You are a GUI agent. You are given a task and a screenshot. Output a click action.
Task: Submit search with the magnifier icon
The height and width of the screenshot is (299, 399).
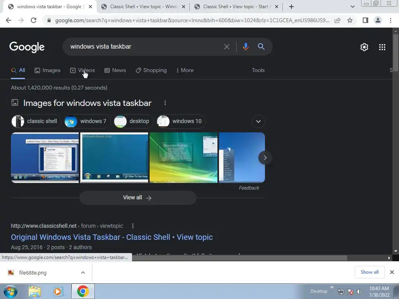(261, 47)
